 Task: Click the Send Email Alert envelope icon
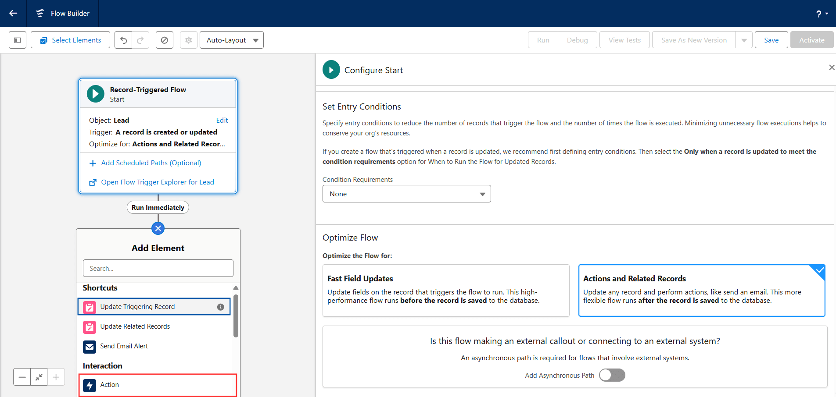(90, 347)
